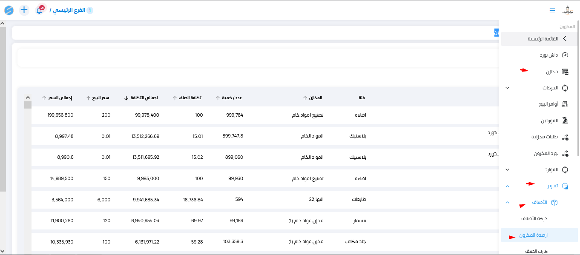Toggle the hamburger sidebar menu
Image resolution: width=580 pixels, height=255 pixels.
click(x=552, y=10)
